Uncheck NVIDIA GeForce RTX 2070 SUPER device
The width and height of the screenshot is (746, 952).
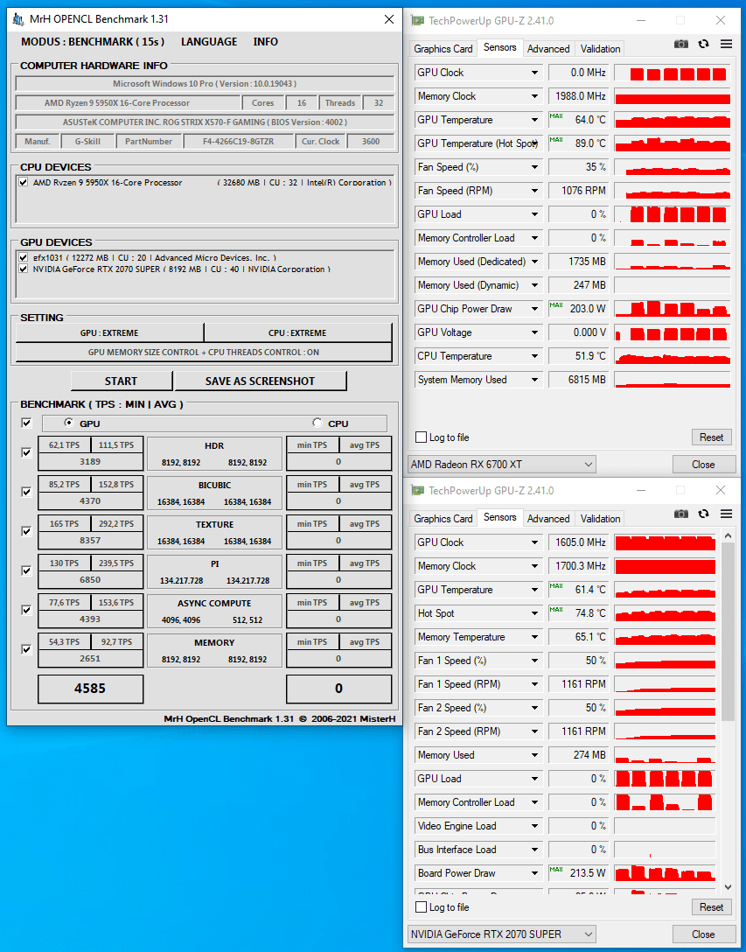point(23,269)
